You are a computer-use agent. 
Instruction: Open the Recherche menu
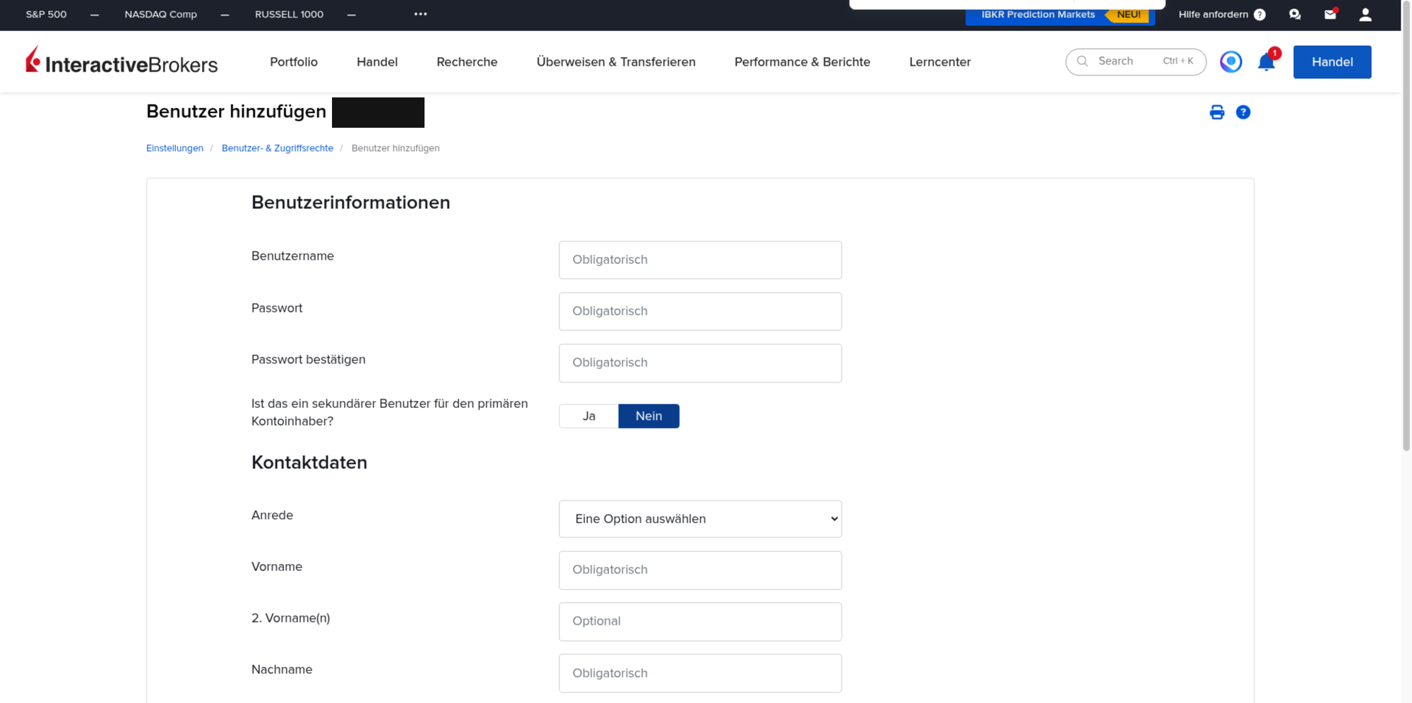(x=467, y=62)
